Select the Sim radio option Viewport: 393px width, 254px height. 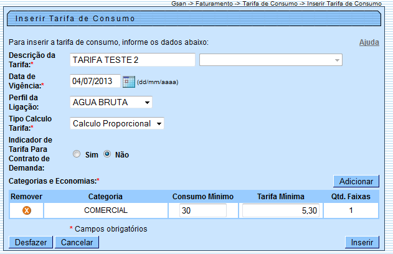click(77, 154)
